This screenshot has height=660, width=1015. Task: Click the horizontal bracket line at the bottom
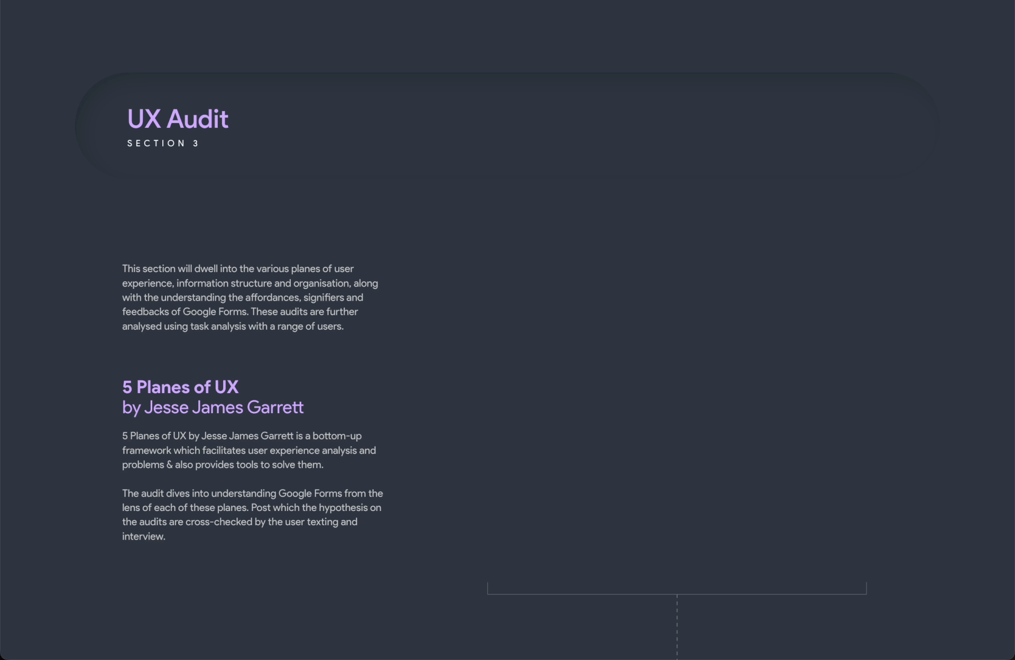pyautogui.click(x=677, y=594)
